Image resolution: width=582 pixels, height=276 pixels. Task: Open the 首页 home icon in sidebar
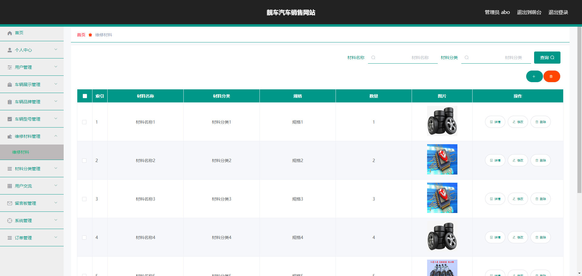pos(10,33)
